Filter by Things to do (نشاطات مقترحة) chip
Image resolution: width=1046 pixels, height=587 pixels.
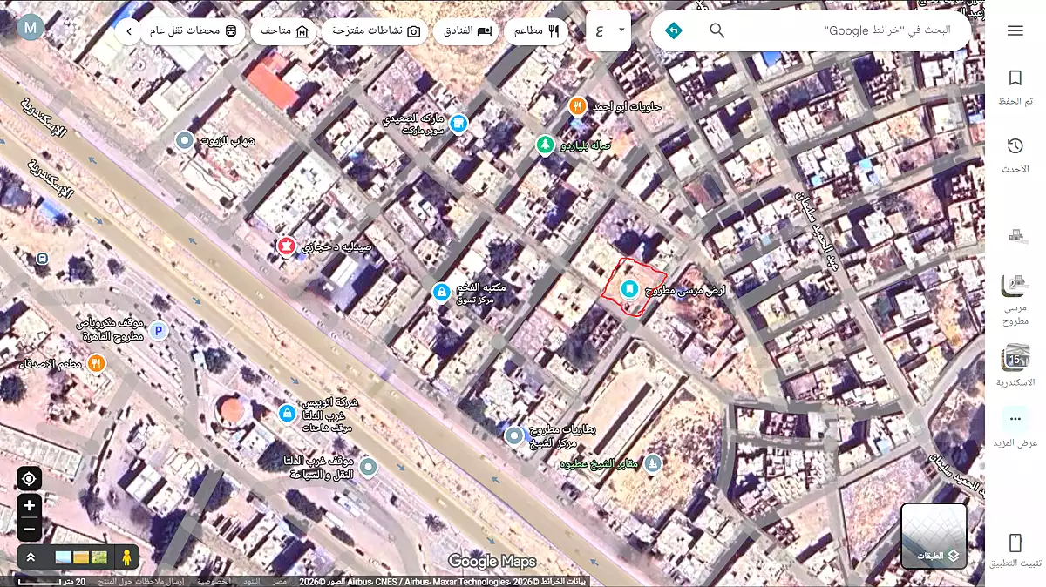click(x=375, y=31)
